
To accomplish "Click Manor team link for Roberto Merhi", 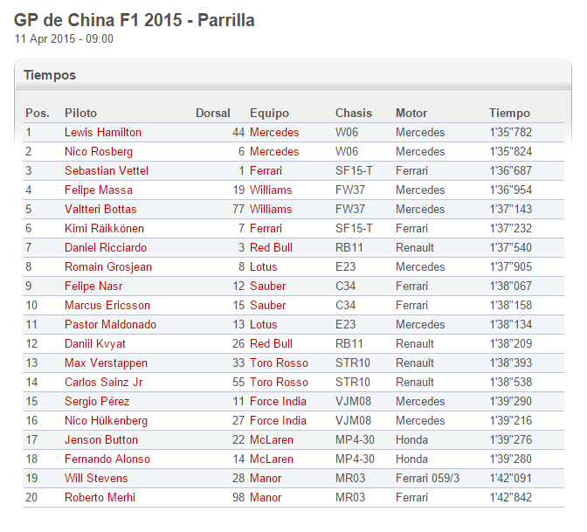I will click(x=266, y=498).
